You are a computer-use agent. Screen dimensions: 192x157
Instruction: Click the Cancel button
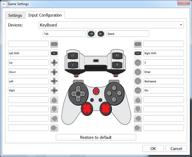tap(176, 148)
